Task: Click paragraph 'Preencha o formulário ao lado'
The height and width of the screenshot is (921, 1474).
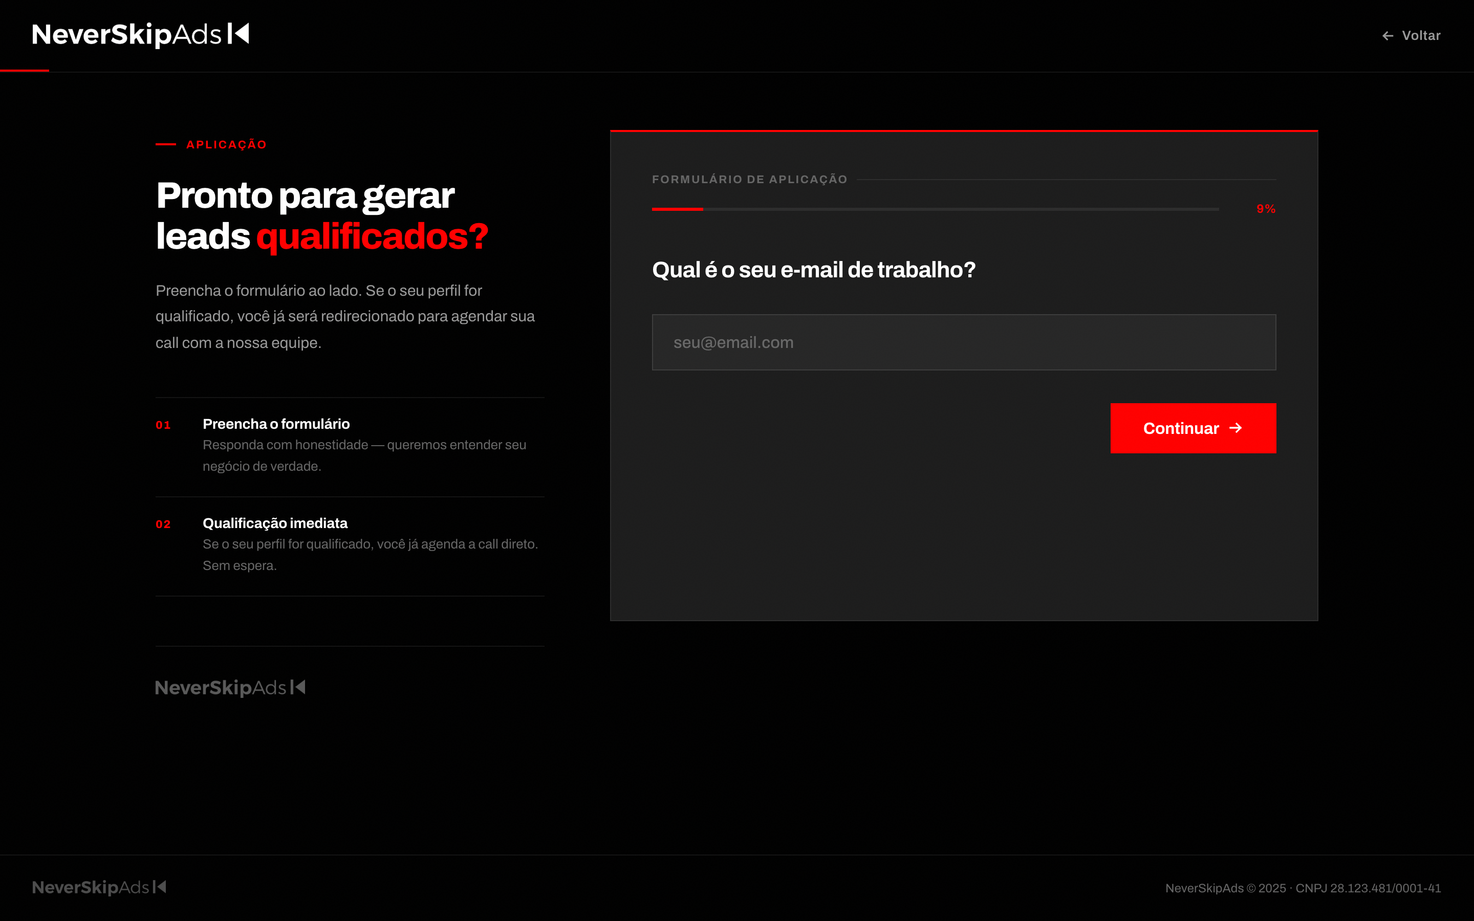Action: pyautogui.click(x=345, y=317)
